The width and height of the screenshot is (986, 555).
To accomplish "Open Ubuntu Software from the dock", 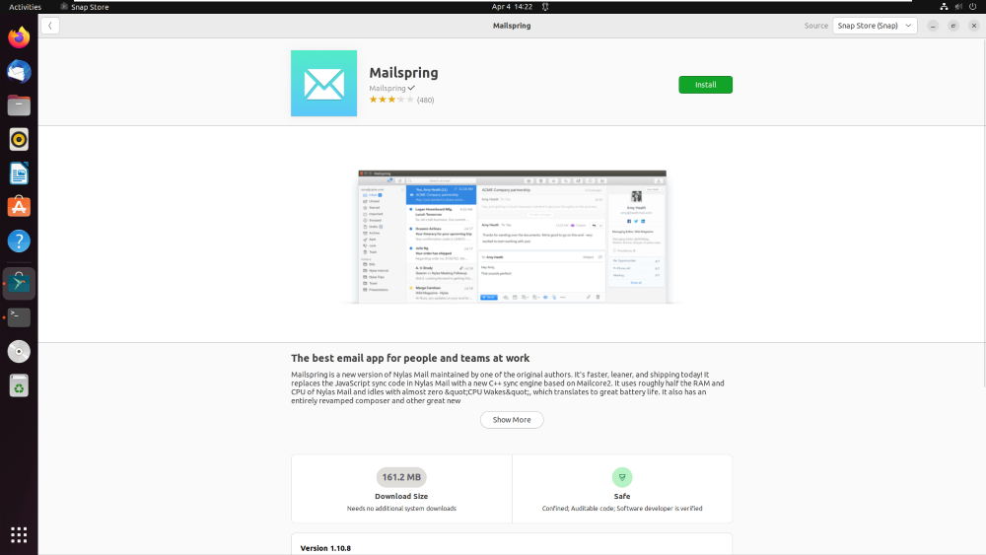I will [x=19, y=207].
